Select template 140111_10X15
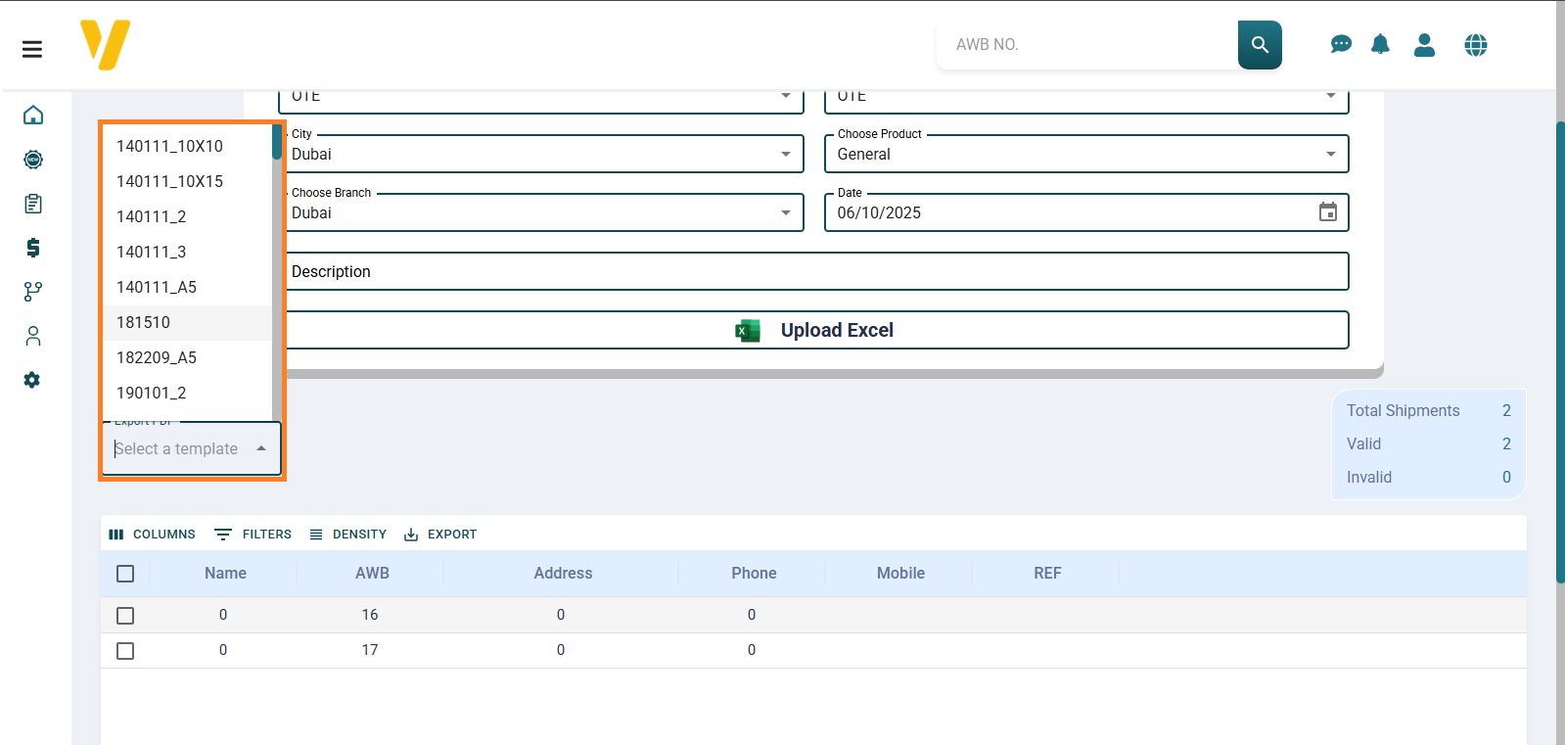1565x745 pixels. (187, 181)
